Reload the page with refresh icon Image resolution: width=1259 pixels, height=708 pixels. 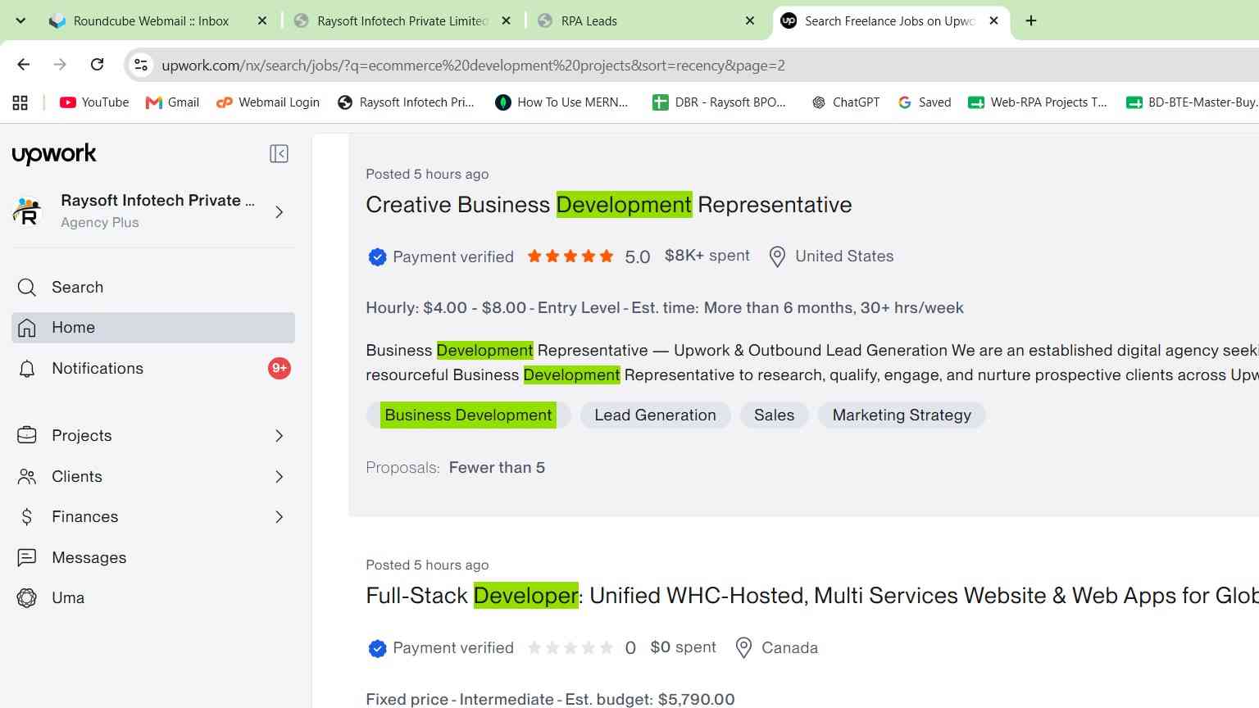97,65
